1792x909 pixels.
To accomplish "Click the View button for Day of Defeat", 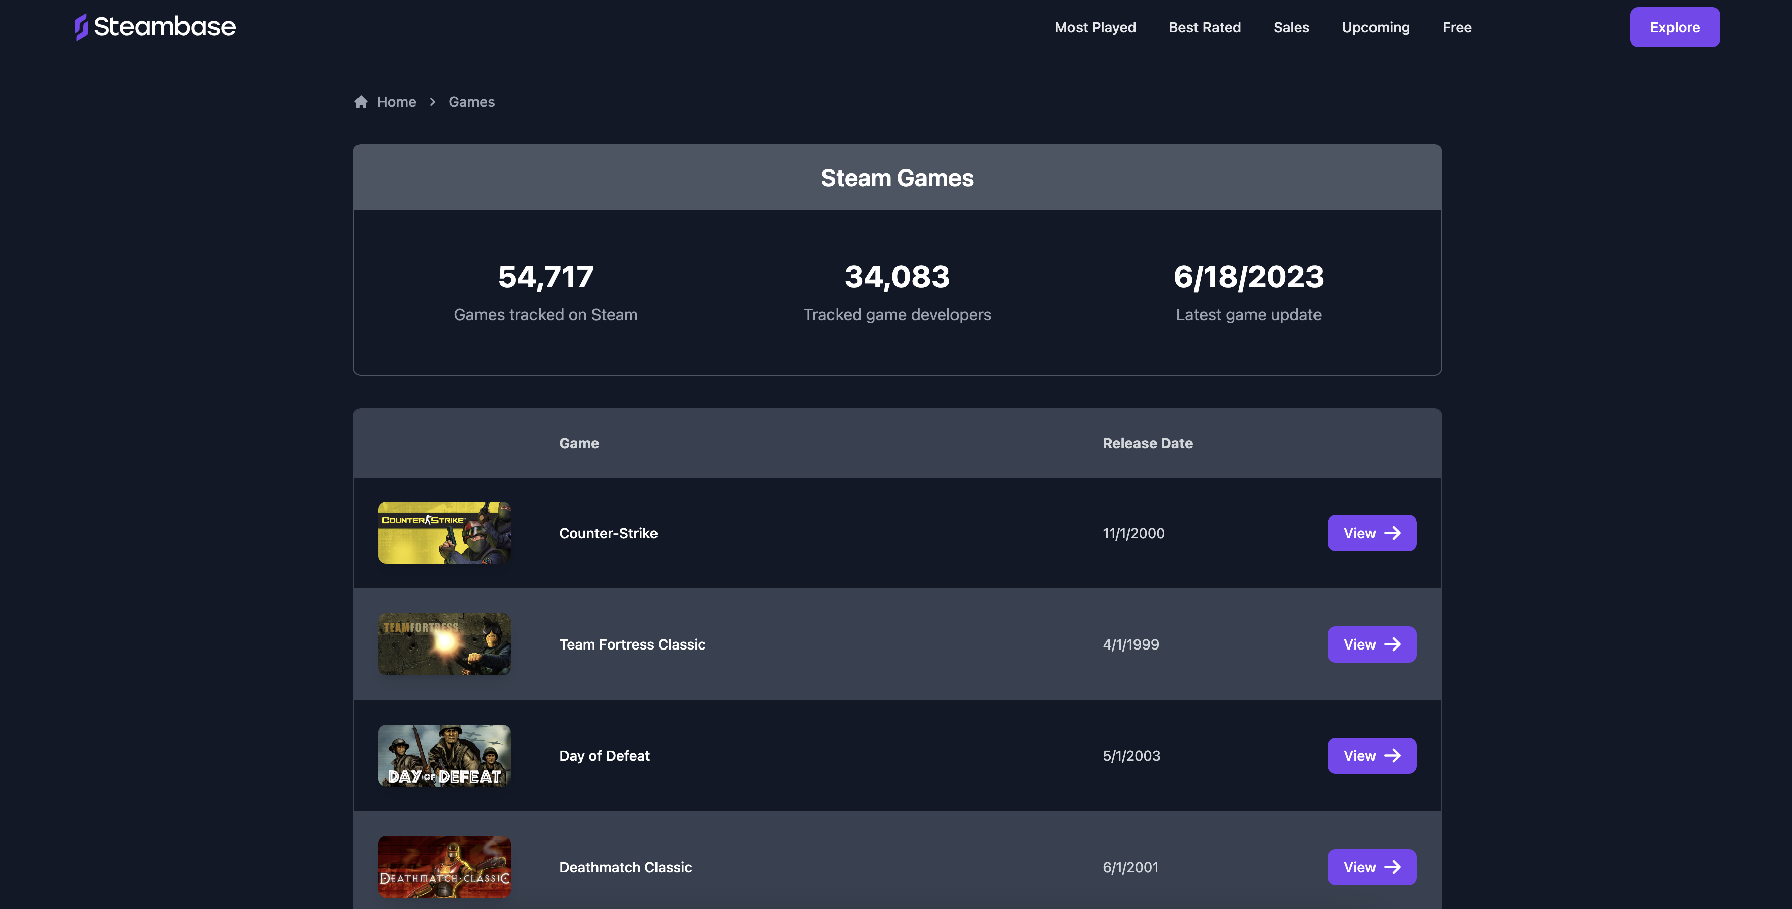I will point(1371,755).
